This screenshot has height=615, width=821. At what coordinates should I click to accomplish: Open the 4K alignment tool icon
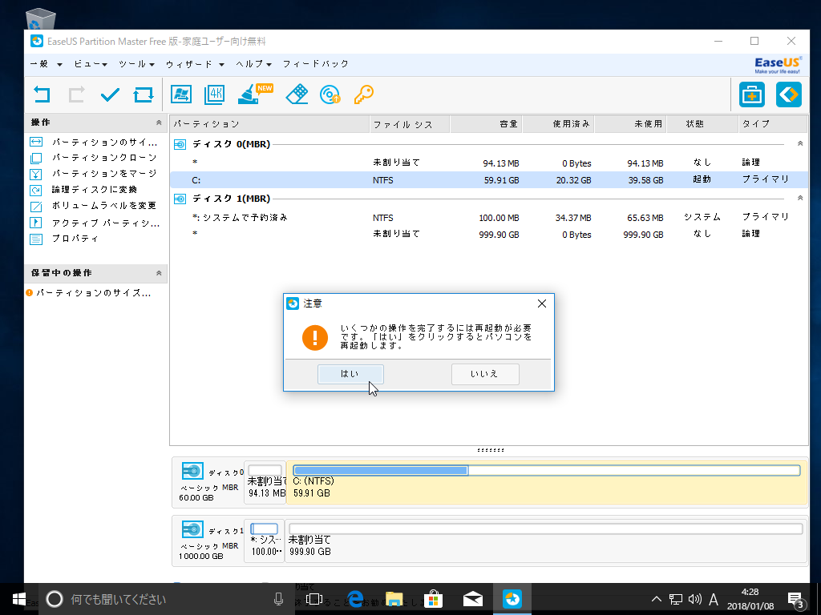pos(215,94)
